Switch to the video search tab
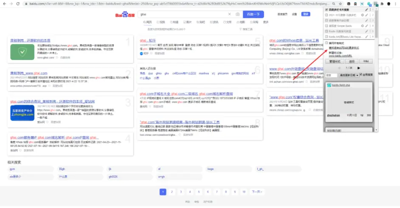This screenshot has width=400, height=208. point(161,22)
